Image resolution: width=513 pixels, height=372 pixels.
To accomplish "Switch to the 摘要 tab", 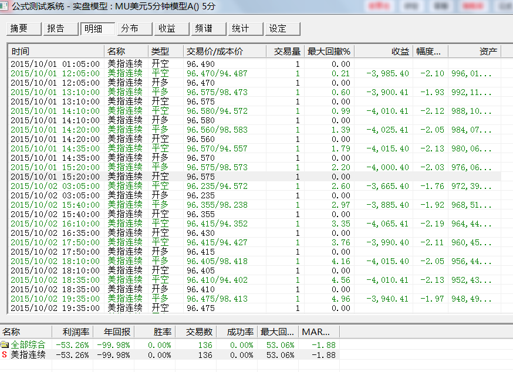I will point(24,29).
